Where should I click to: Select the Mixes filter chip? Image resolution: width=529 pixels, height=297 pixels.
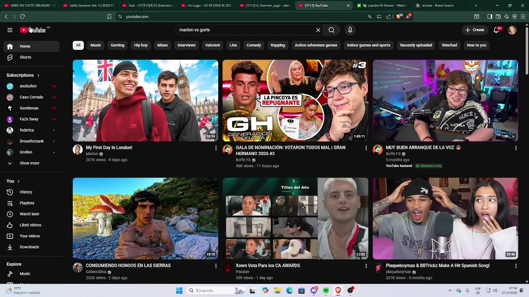click(x=162, y=45)
